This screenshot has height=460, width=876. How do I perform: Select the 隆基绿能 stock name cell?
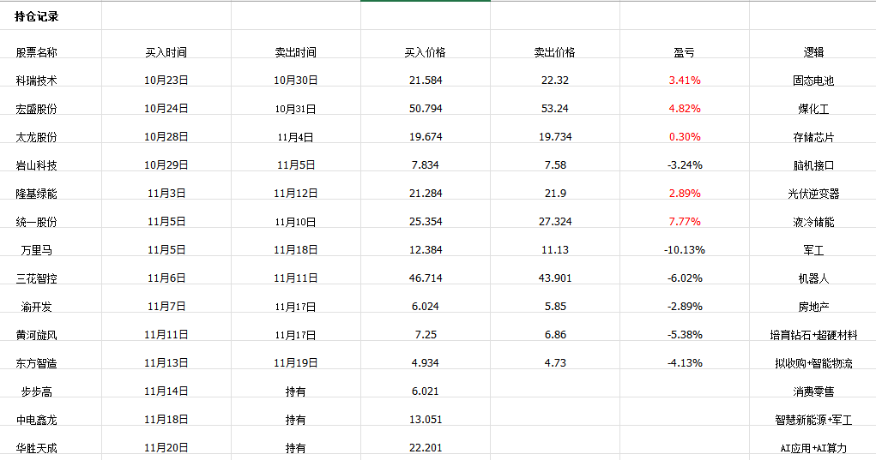pyautogui.click(x=36, y=194)
